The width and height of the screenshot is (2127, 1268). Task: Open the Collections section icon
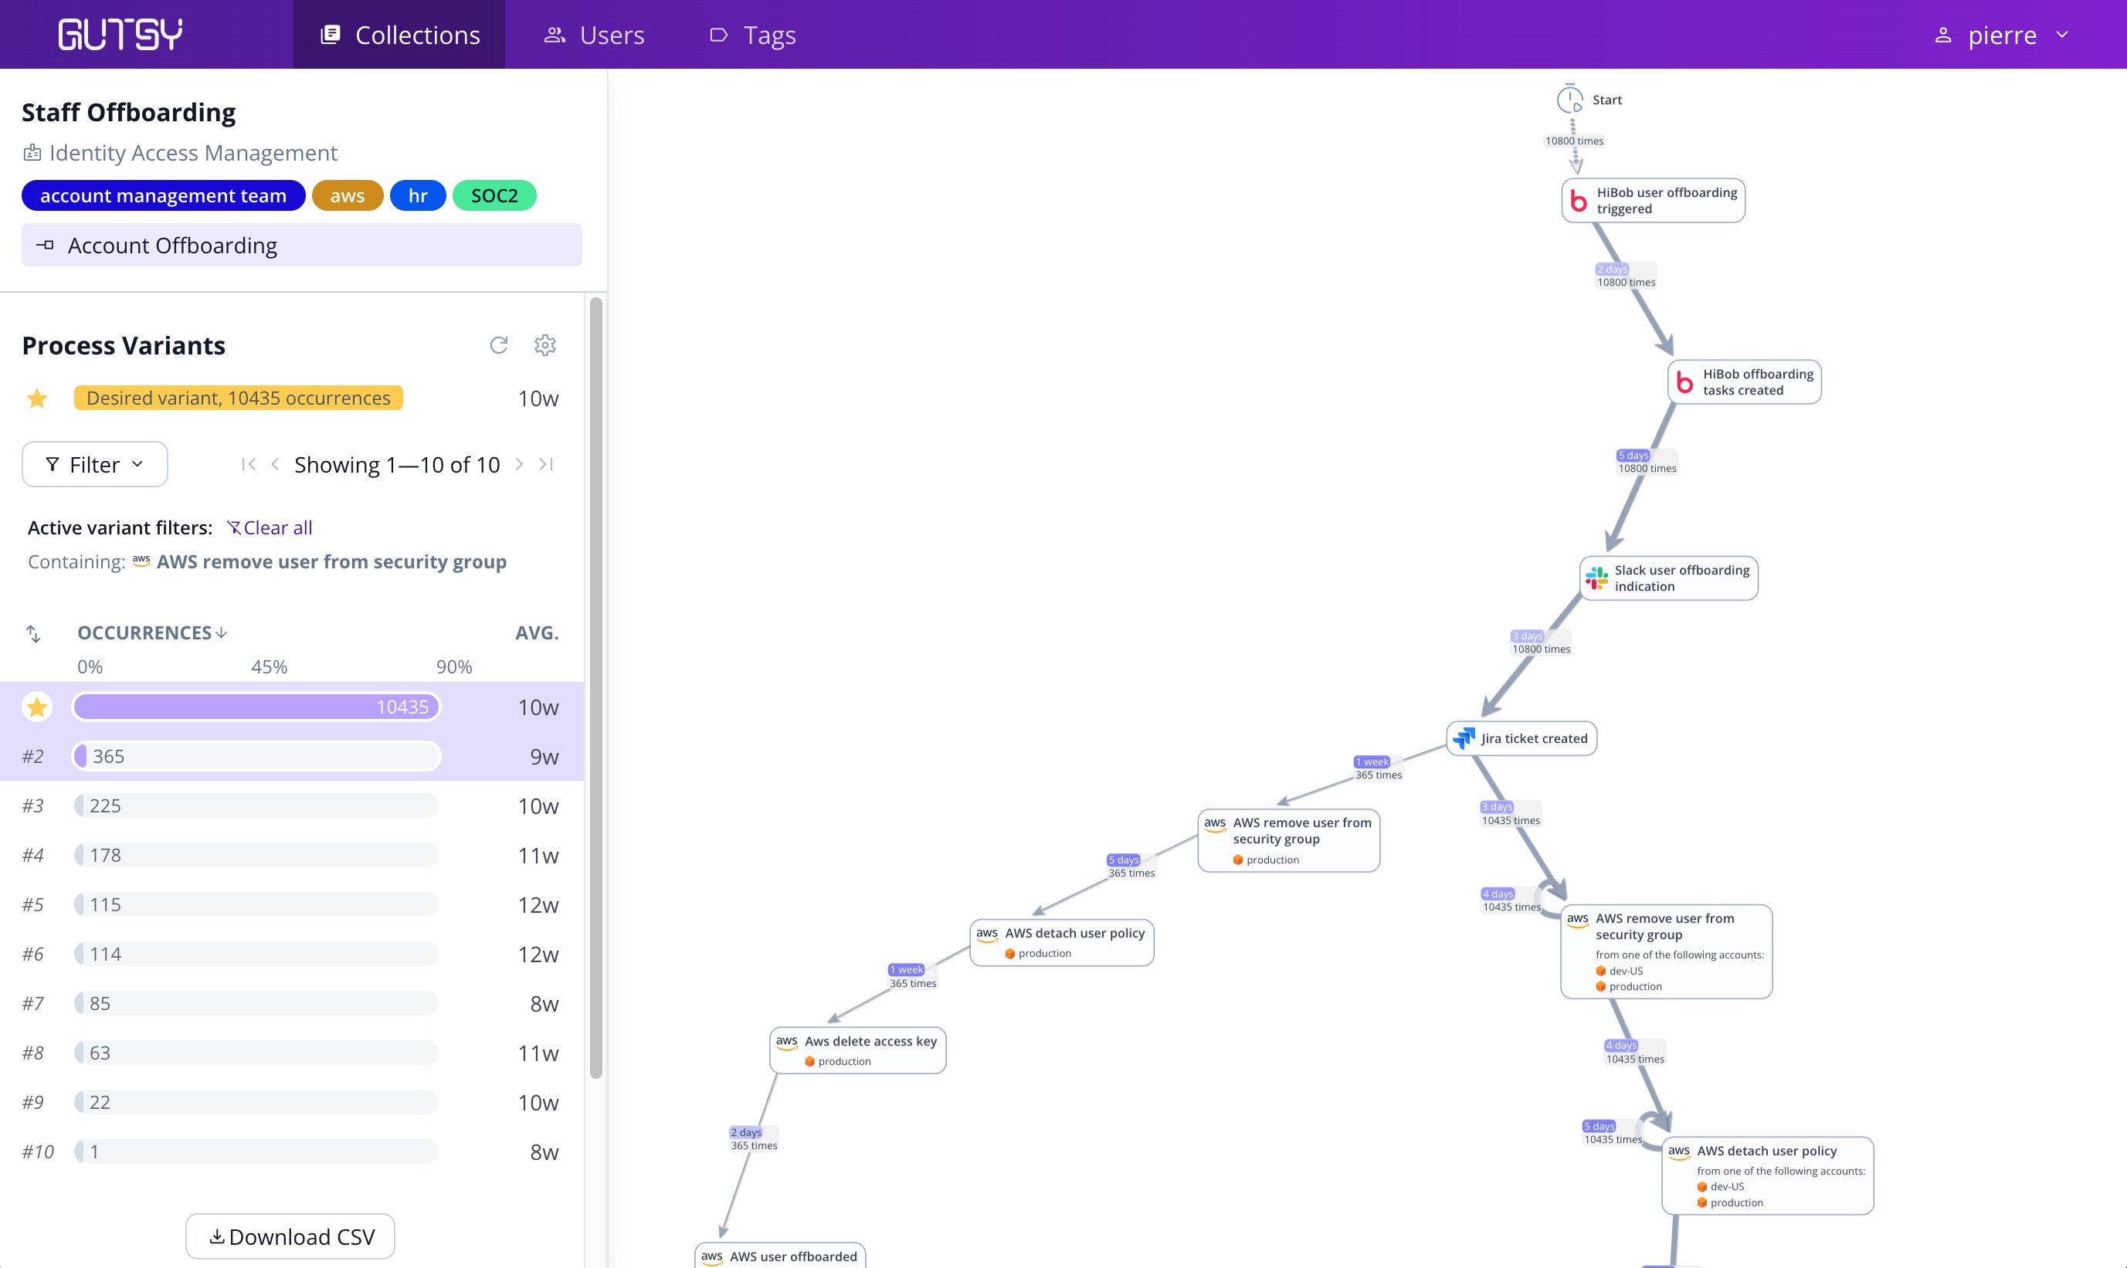point(331,34)
